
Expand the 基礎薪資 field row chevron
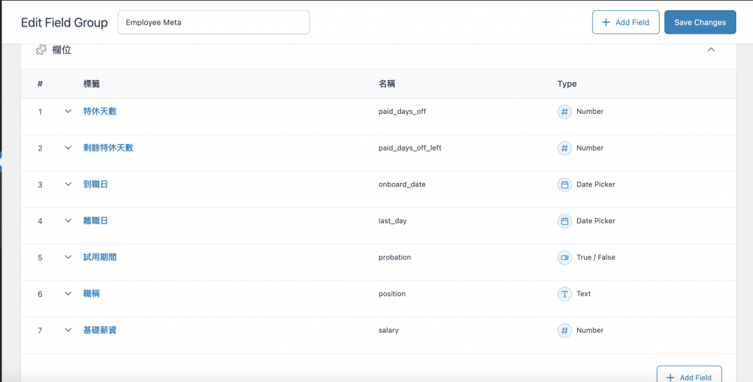coord(68,330)
